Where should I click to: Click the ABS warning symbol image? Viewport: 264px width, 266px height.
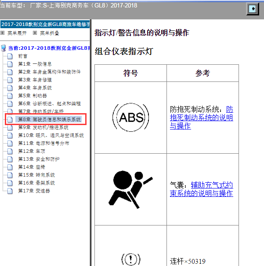pos(130,117)
